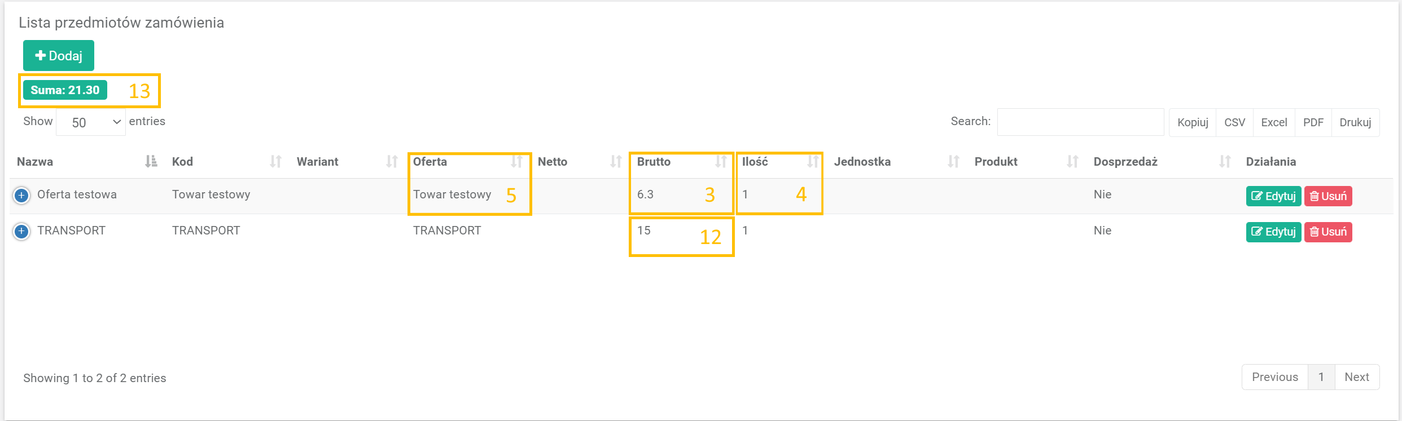Viewport: 1402px width, 421px height.
Task: Sort by Brutto column arrows
Action: (721, 162)
